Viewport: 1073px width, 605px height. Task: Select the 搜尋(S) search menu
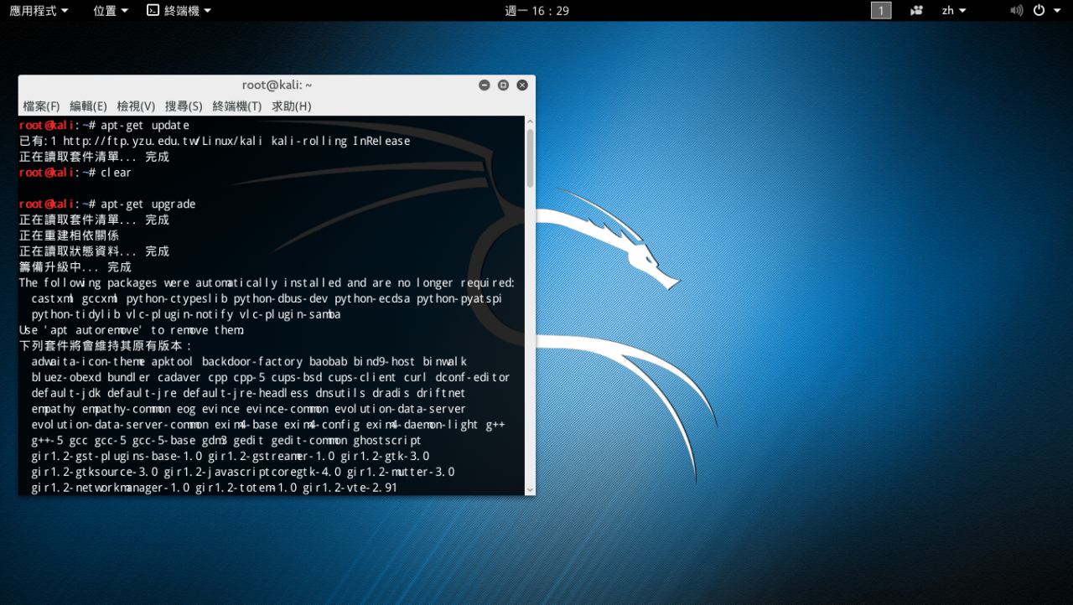[184, 106]
